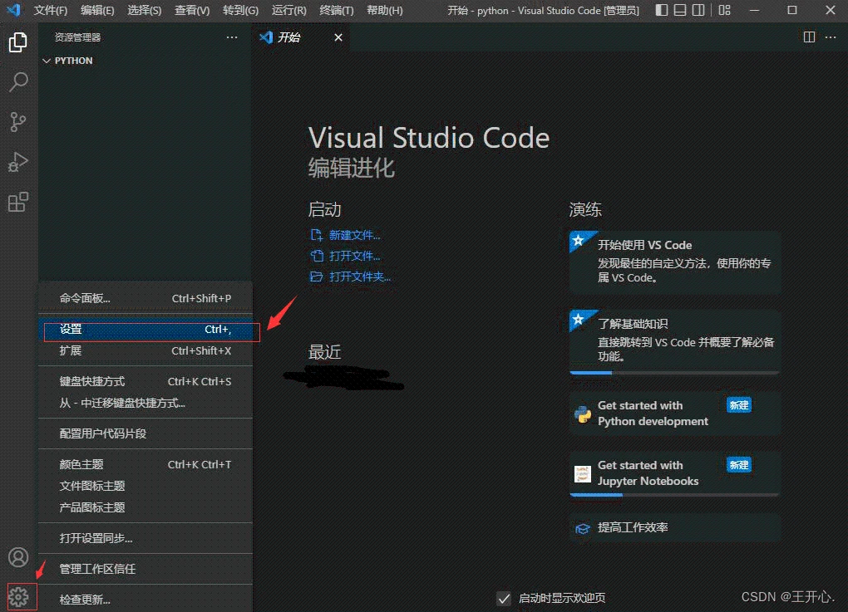Open customize layout icon in title bar

[x=724, y=10]
